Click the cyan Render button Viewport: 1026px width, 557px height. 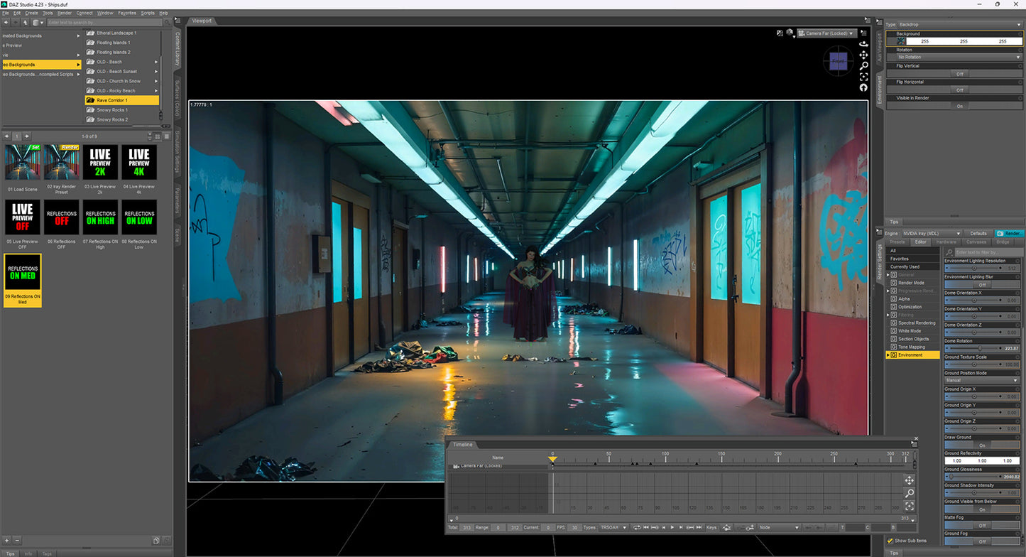(x=1009, y=233)
